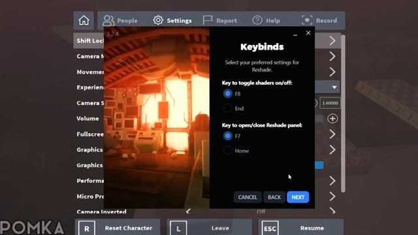Viewport: 418px width, 235px height.
Task: Click right arrow on Performance Stats row
Action: point(332,181)
